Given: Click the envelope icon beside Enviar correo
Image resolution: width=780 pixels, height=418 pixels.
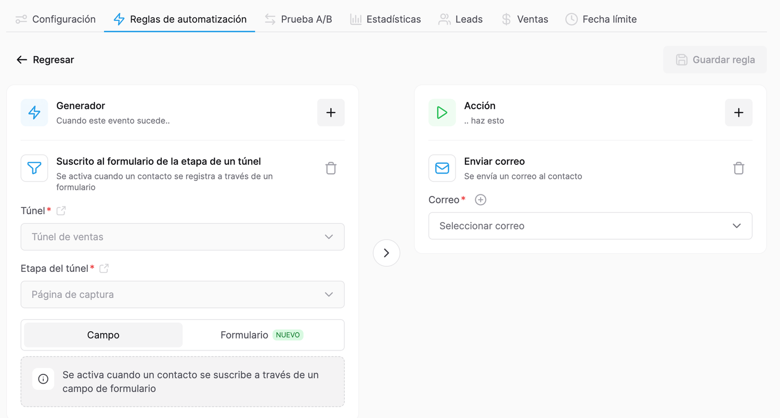Looking at the screenshot, I should coord(442,168).
